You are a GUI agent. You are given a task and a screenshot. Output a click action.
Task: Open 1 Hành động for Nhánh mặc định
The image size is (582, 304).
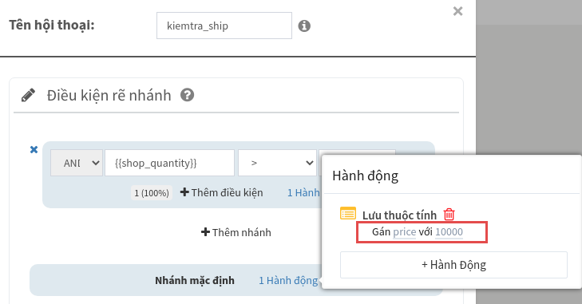tap(288, 280)
